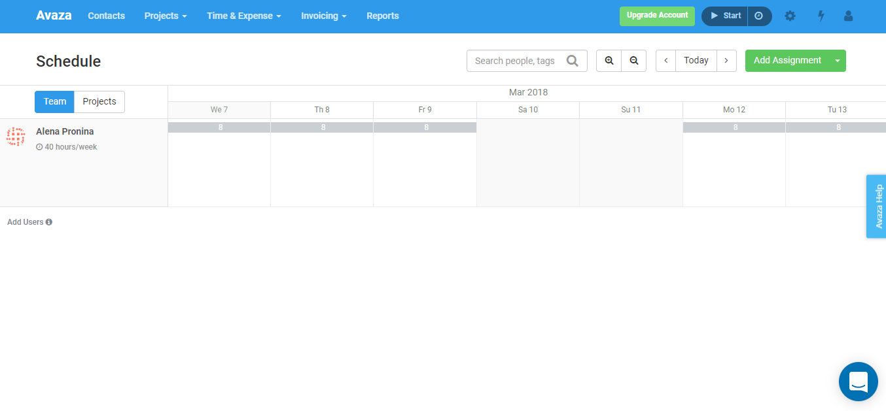Screen dimensions: 886x411
Task: Click the magnifier search icon
Action: (x=573, y=61)
